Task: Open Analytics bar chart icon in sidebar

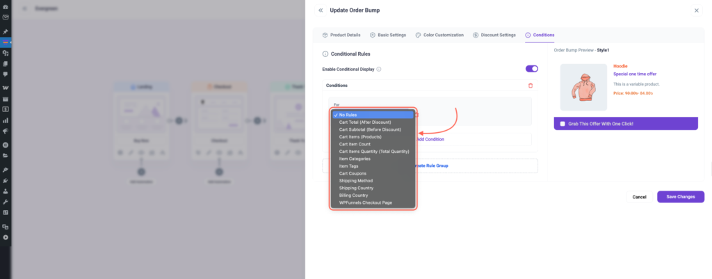Action: 6,120
